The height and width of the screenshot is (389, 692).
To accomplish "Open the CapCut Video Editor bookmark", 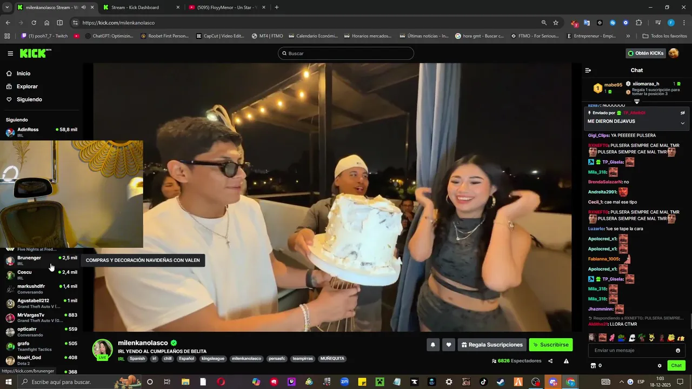I will point(220,36).
